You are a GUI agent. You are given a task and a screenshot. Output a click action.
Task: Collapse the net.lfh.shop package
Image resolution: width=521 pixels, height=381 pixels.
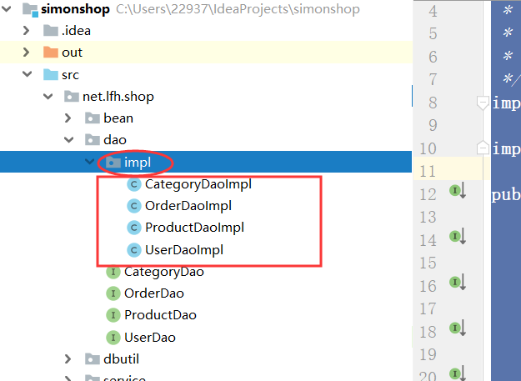coord(48,97)
